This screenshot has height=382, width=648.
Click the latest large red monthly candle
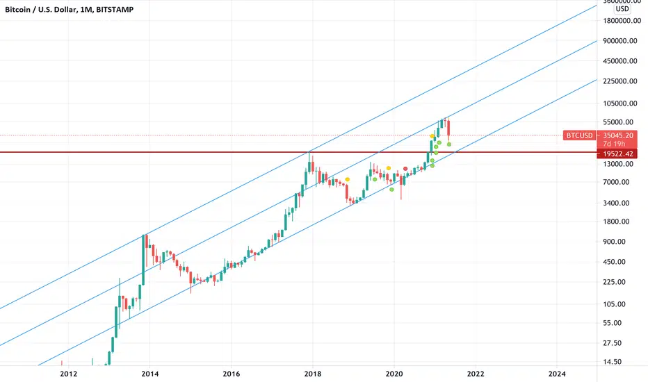click(x=448, y=128)
